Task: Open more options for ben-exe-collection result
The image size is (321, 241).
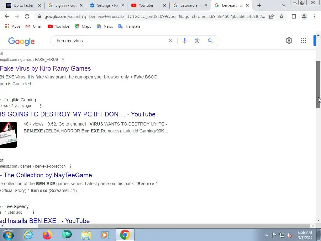Action: coord(70,166)
